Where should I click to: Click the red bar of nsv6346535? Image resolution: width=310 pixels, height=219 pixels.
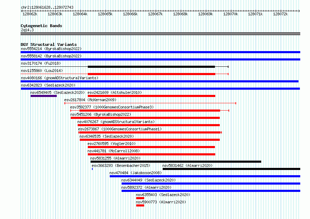[150, 140]
